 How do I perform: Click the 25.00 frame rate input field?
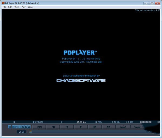click(x=22, y=132)
